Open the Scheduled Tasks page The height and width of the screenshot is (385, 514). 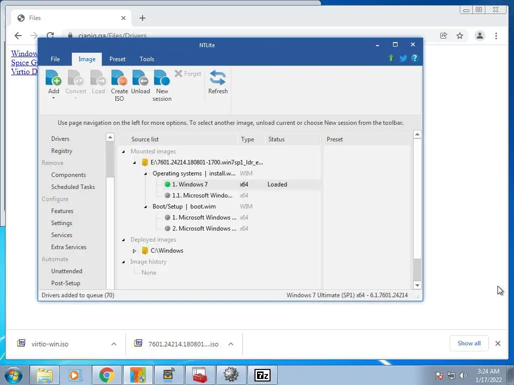pos(73,187)
